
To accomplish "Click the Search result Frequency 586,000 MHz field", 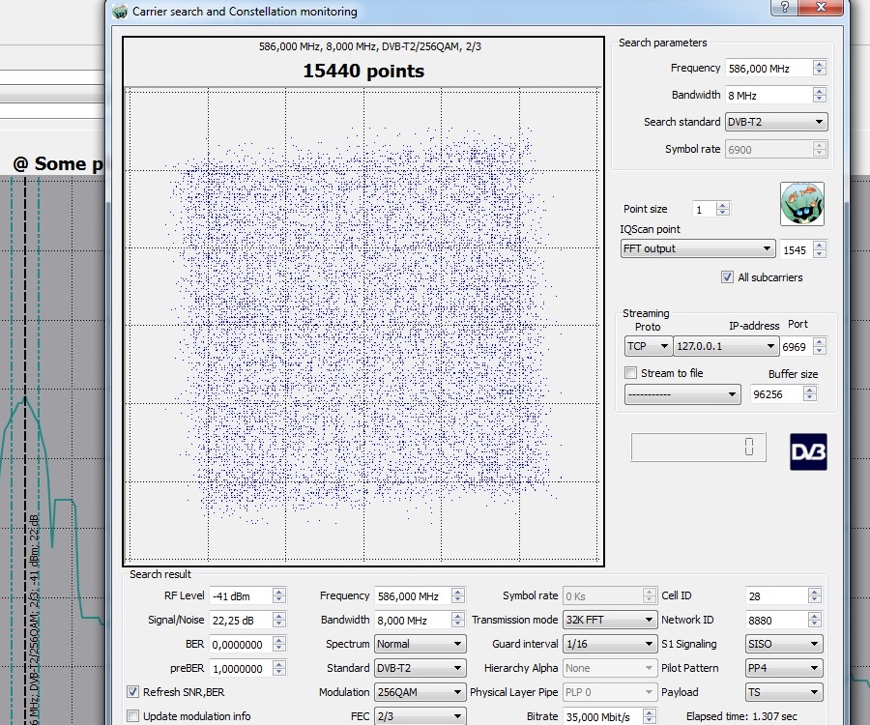I will (x=414, y=596).
